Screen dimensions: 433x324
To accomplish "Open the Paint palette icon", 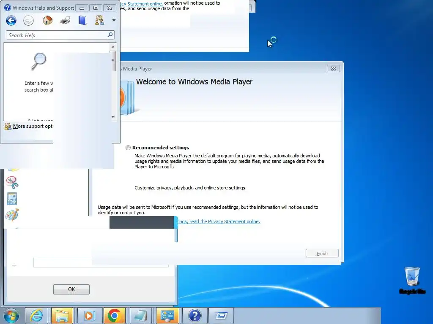I will click(x=12, y=215).
